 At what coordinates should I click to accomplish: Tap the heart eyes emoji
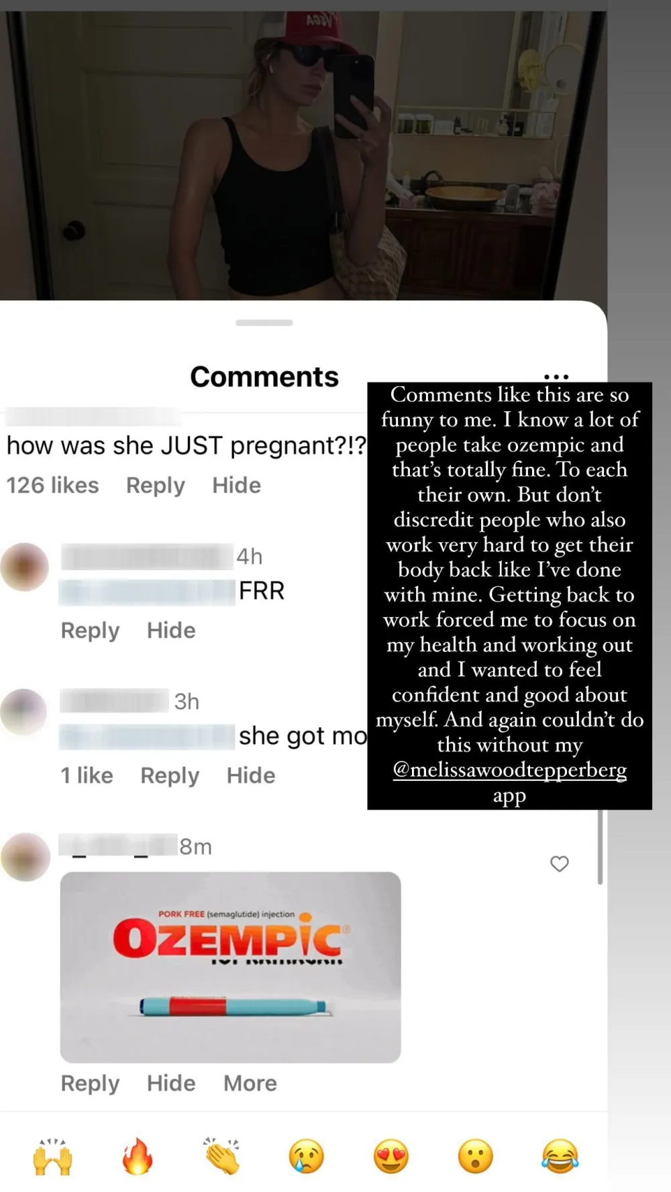pos(391,1156)
